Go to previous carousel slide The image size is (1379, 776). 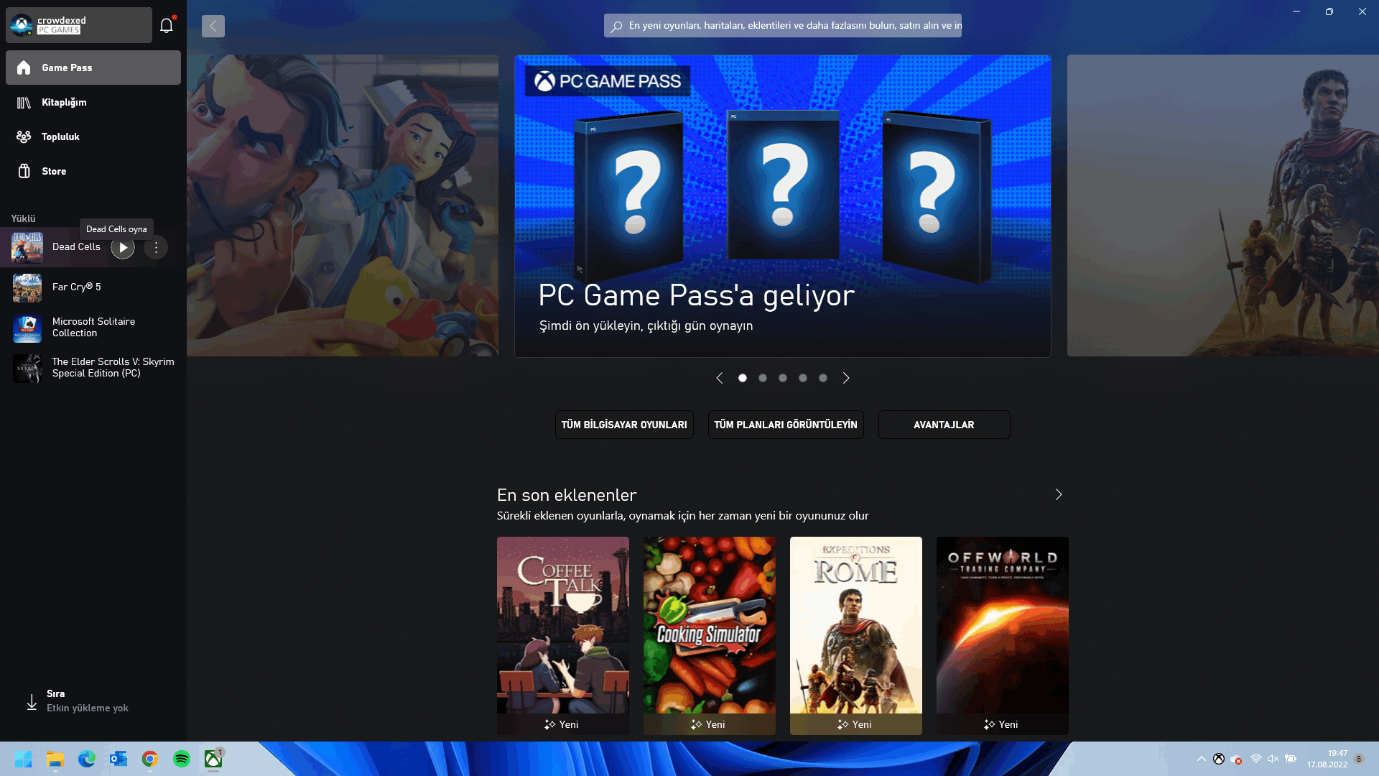click(x=720, y=378)
